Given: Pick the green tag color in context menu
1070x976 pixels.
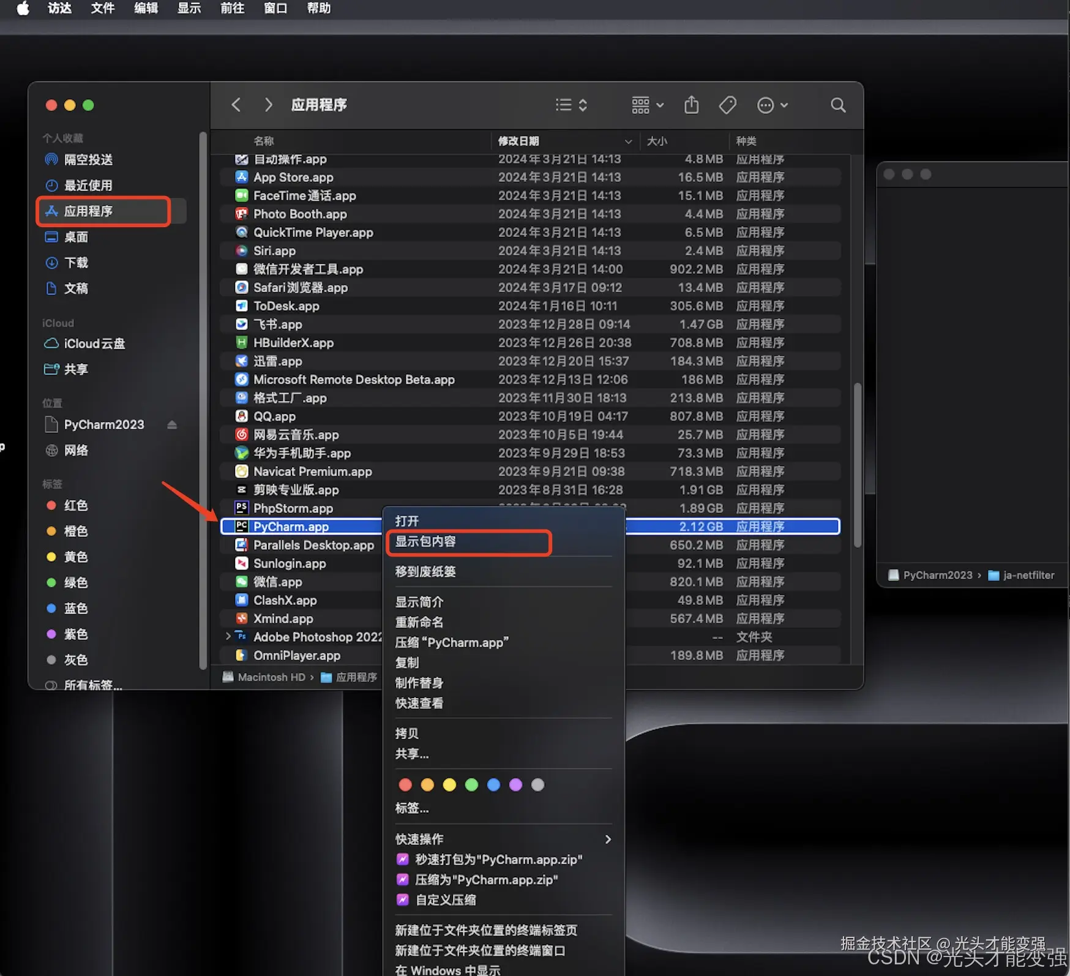Looking at the screenshot, I should pyautogui.click(x=471, y=785).
